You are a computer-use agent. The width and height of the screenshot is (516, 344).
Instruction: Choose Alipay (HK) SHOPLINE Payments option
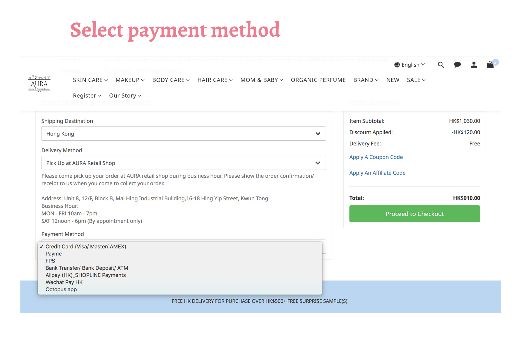[86, 275]
